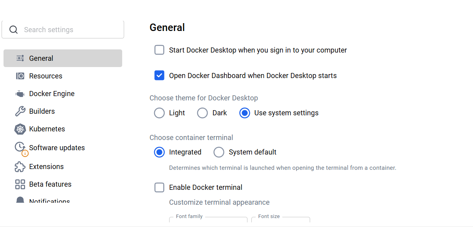The width and height of the screenshot is (473, 240).
Task: Click the Builders wrench icon
Action: click(x=20, y=111)
